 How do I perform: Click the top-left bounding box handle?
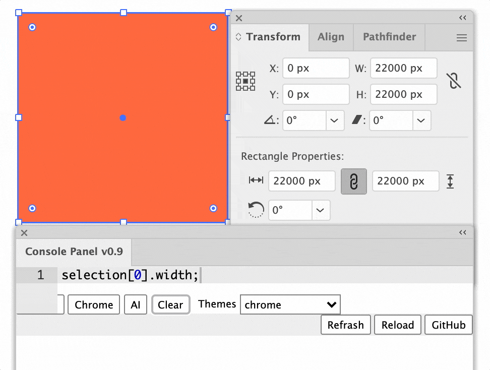tap(19, 13)
